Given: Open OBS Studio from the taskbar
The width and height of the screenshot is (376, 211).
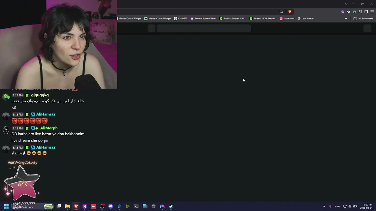Looking at the screenshot, I should click(102, 206).
